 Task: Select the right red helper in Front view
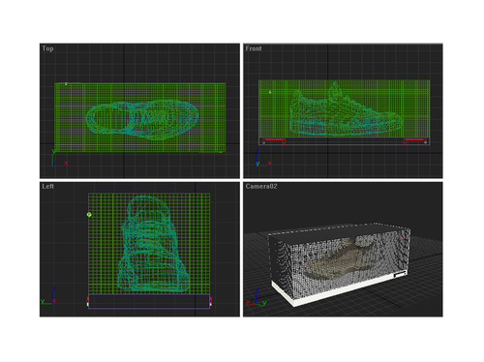tap(415, 141)
